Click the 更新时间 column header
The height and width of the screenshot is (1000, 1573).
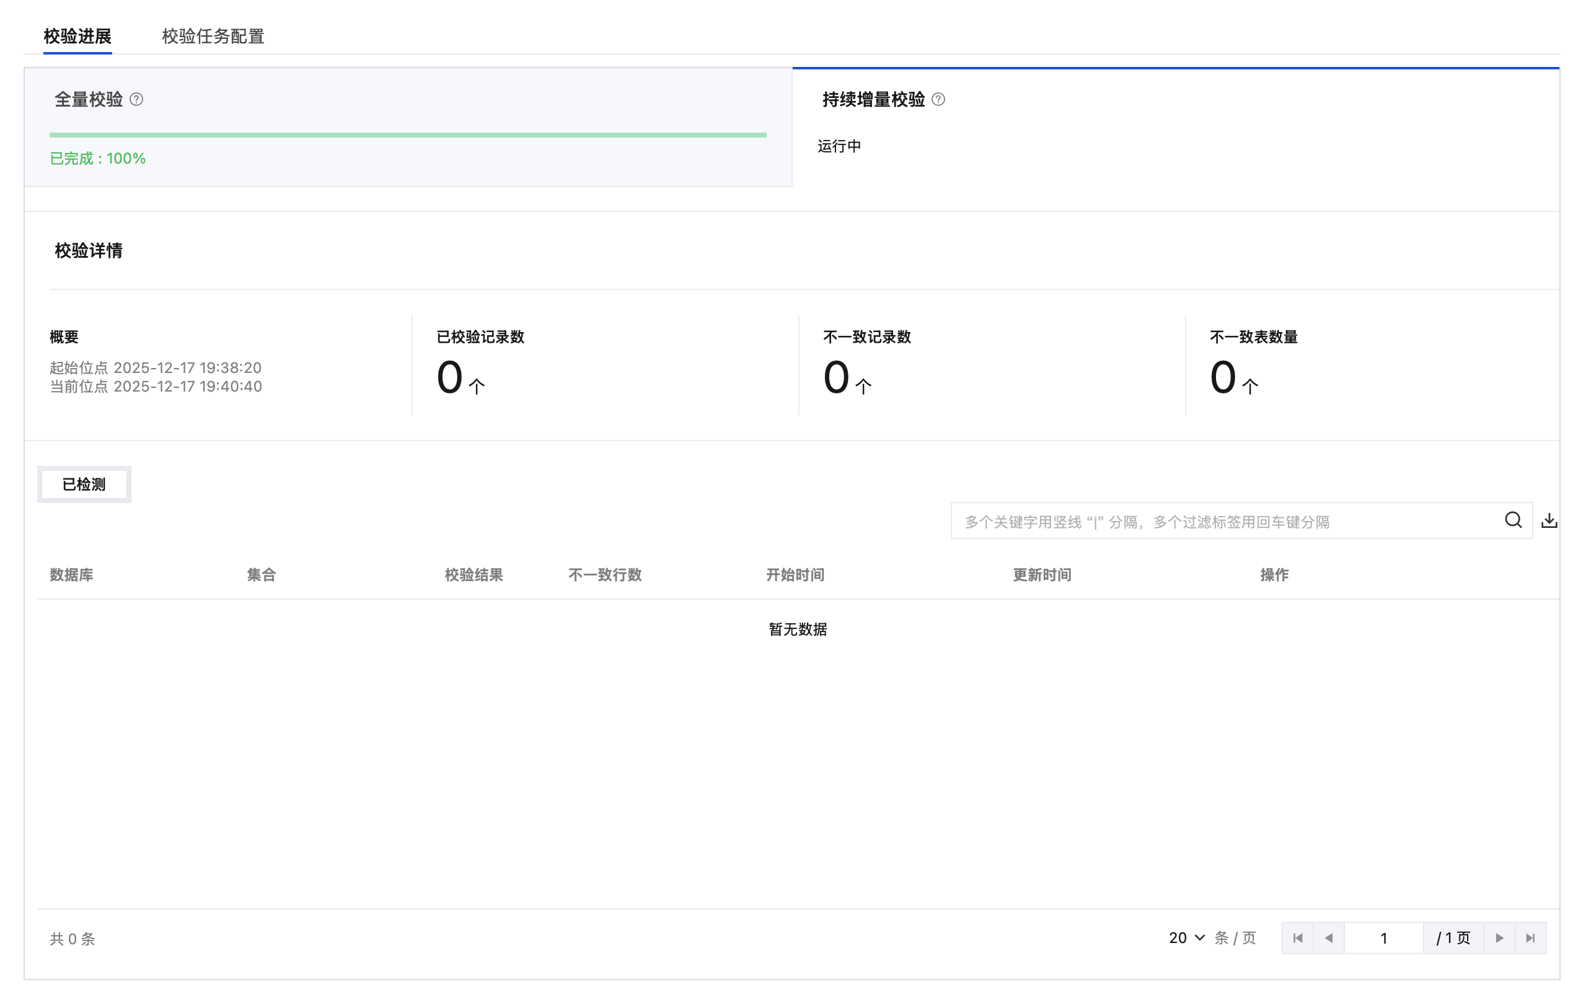tap(1041, 575)
